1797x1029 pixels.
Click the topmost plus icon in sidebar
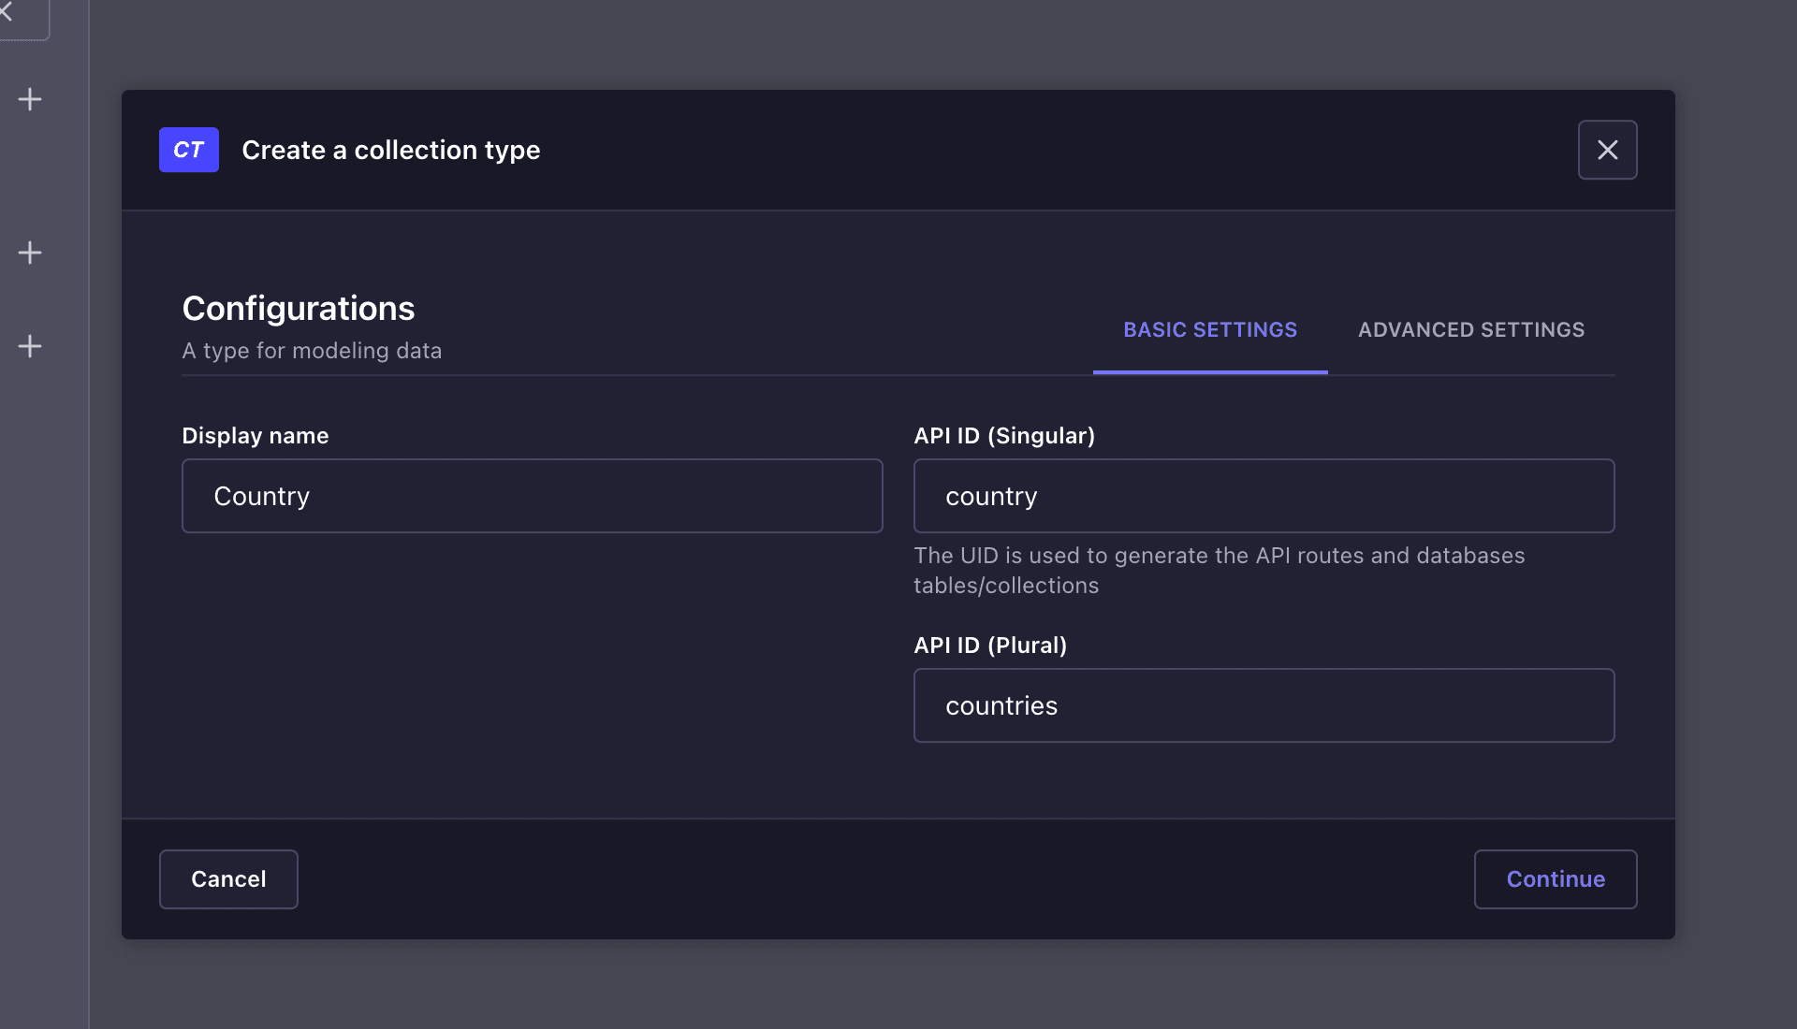coord(30,99)
